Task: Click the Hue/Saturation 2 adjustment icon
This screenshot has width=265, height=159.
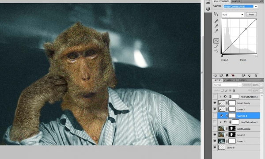Action: click(225, 97)
